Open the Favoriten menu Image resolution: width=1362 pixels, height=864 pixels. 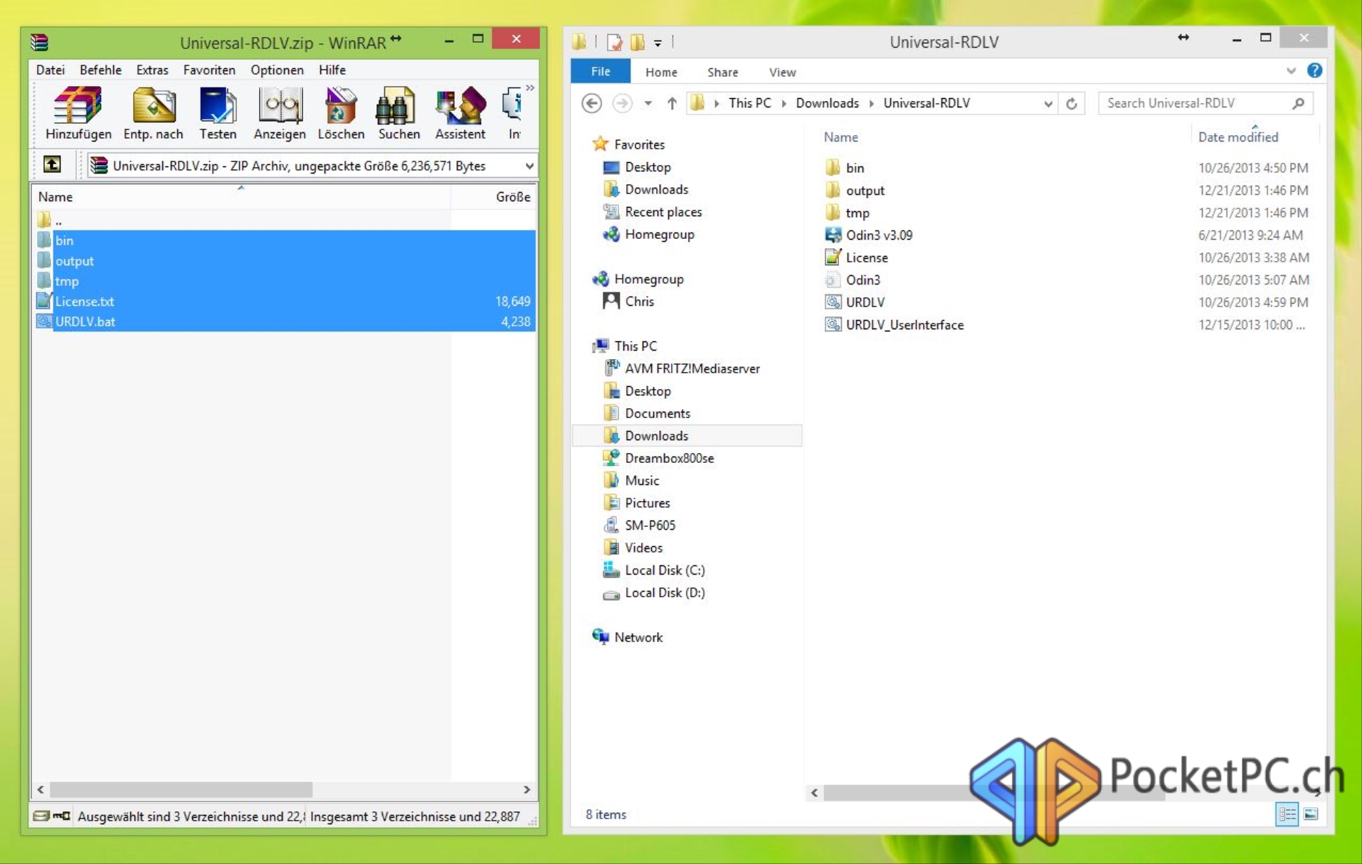(x=209, y=70)
